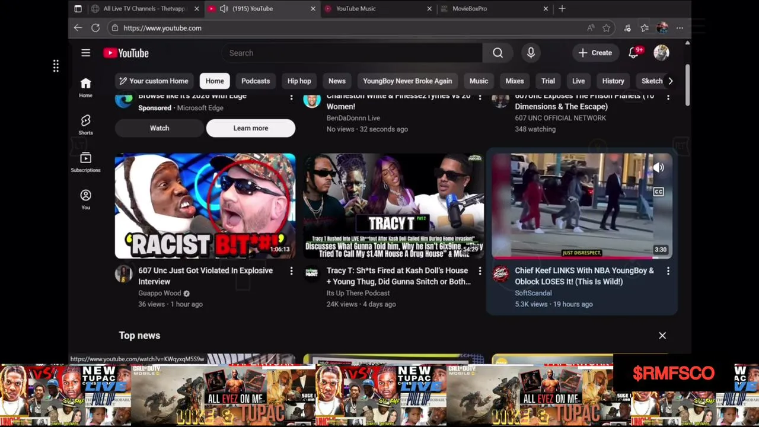
Task: Open Edge profile picture in toolbar
Action: point(662,28)
